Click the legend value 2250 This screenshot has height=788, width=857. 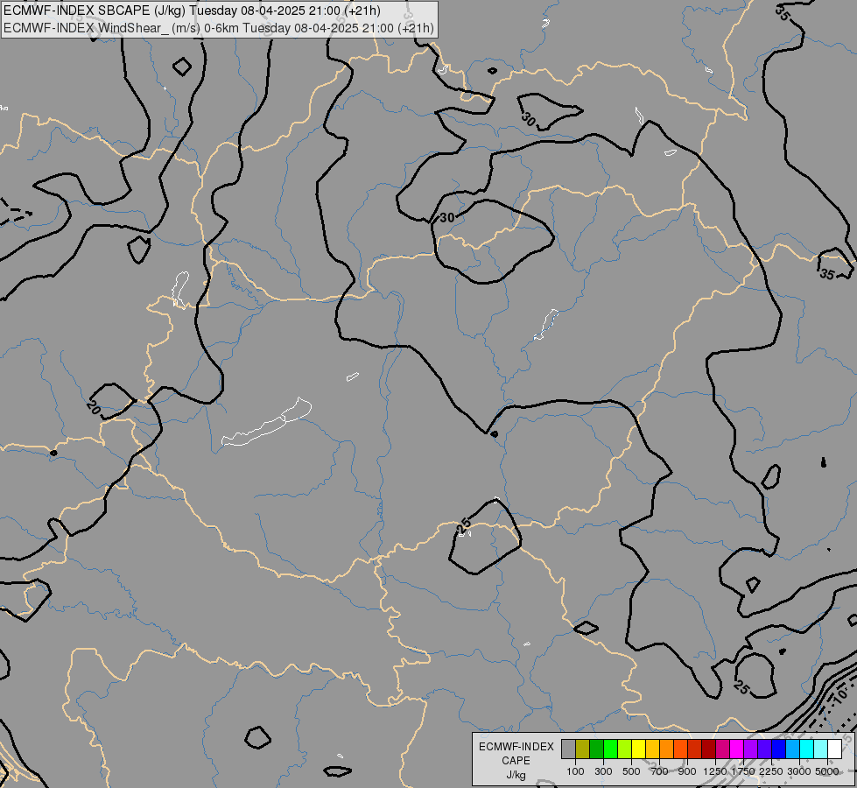(771, 771)
